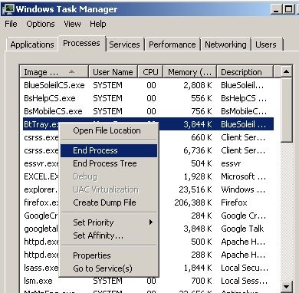
Task: Open the Performance tab
Action: pyautogui.click(x=172, y=44)
